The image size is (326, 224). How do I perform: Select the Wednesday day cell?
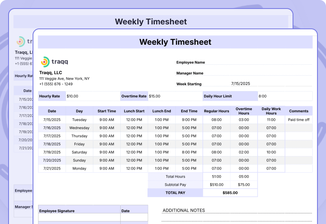[79, 128]
